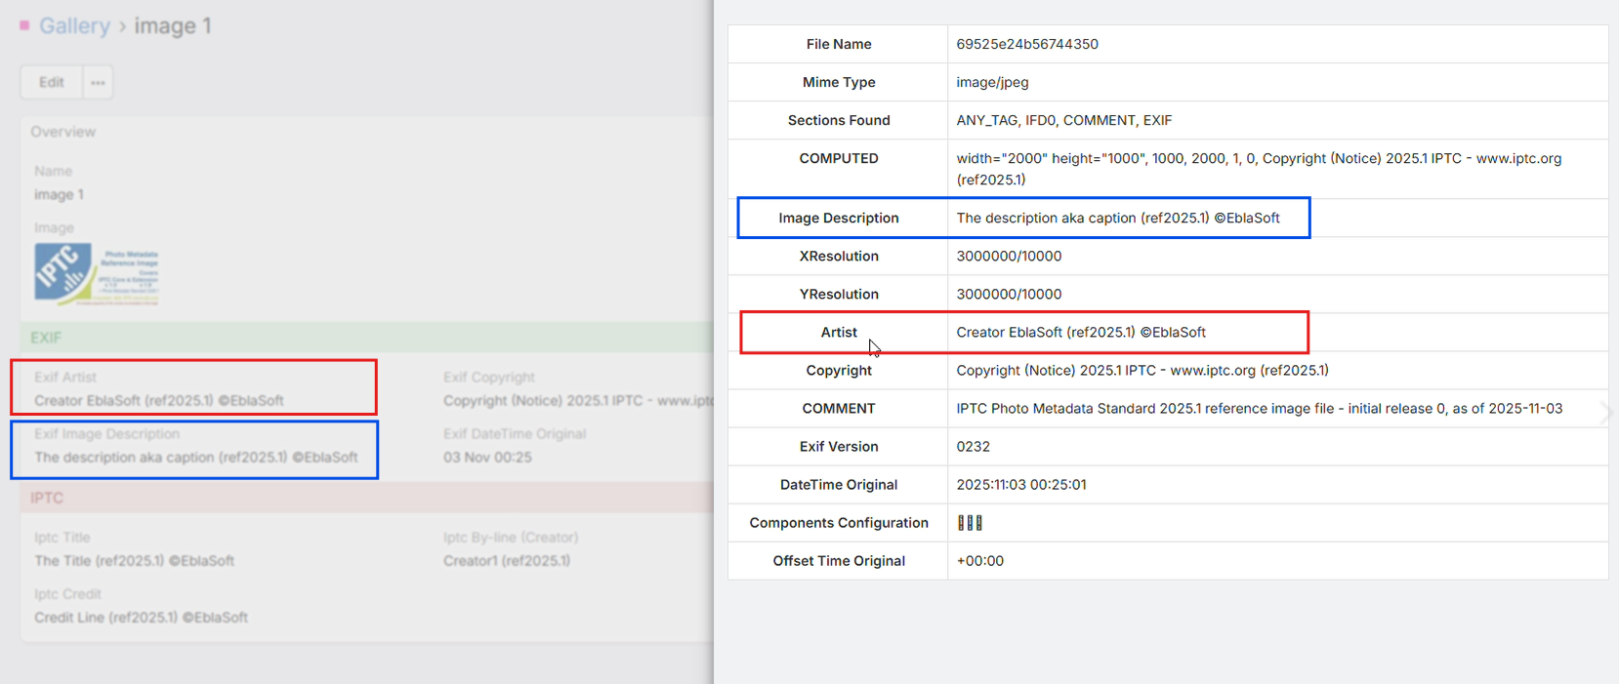The height and width of the screenshot is (684, 1619).
Task: Select the Exif Image Description field value
Action: click(195, 457)
